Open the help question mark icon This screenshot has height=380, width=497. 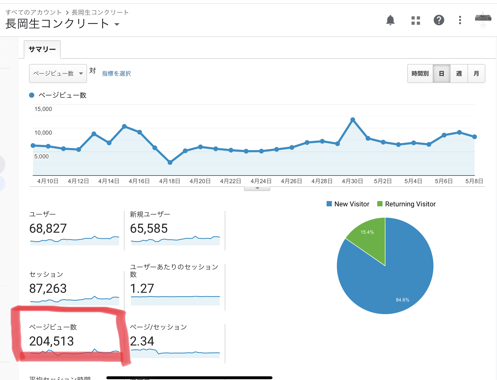439,20
